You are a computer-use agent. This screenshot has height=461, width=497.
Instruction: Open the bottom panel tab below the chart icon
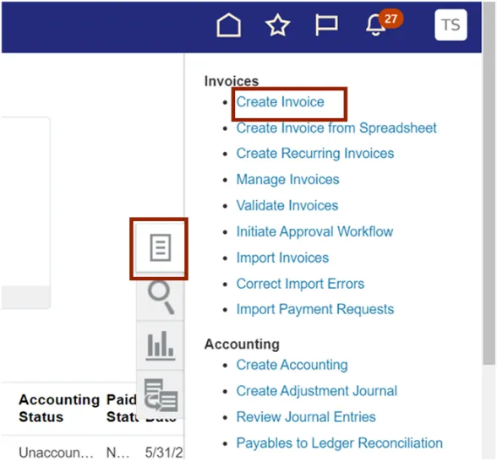(x=161, y=394)
